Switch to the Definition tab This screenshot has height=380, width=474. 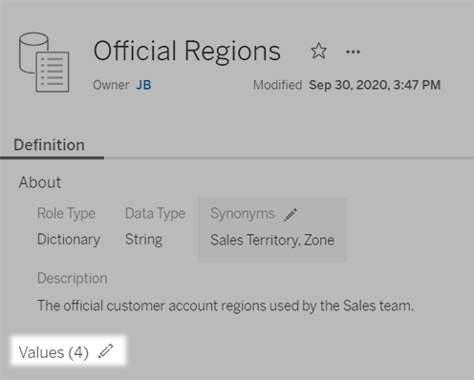pyautogui.click(x=50, y=145)
